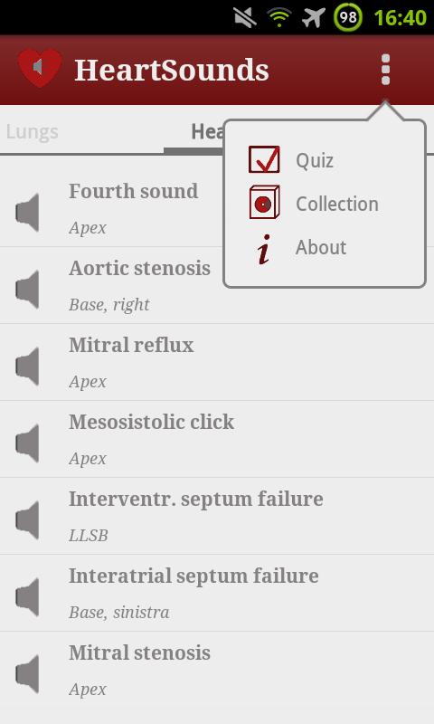This screenshot has height=724, width=434.
Task: Play the Interatrial septum failure speaker icon
Action: pyautogui.click(x=27, y=597)
